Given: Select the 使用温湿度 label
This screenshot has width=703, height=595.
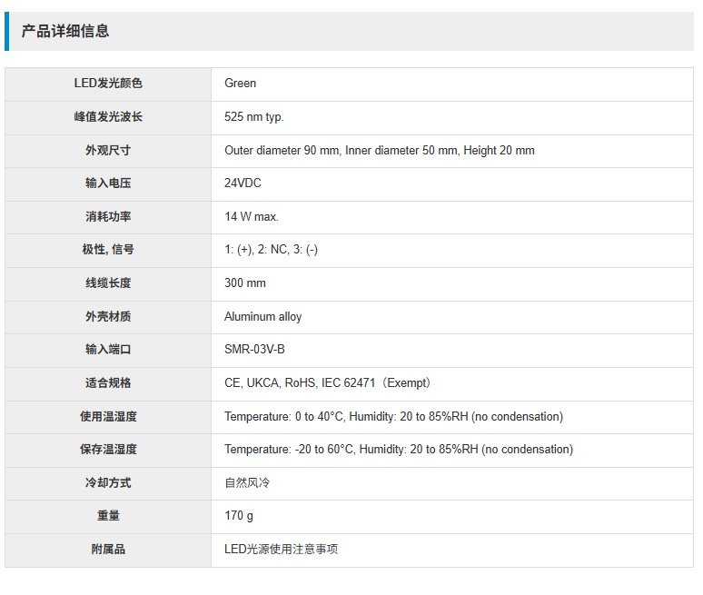Looking at the screenshot, I should click(x=108, y=417).
